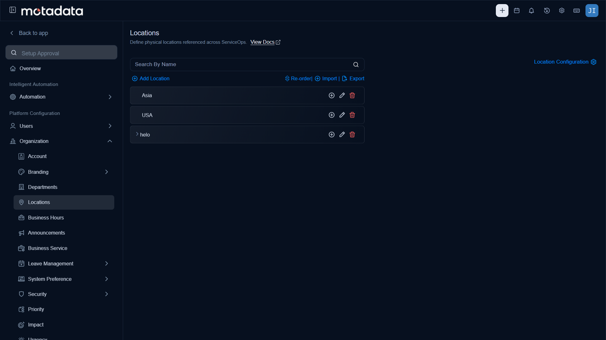
Task: Delete the helo location
Action: point(352,134)
